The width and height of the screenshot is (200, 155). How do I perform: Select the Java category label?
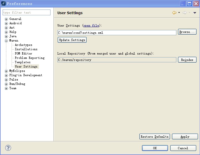(x=13, y=36)
